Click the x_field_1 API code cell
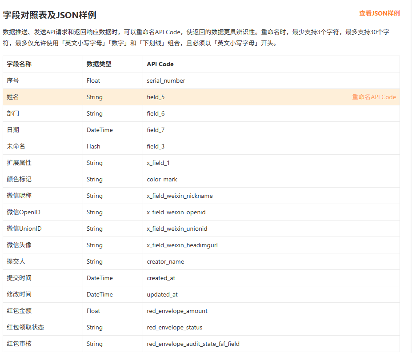The image size is (412, 353). 158,163
